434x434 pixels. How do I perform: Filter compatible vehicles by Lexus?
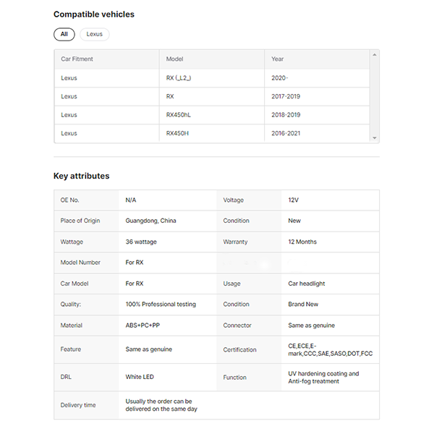(94, 34)
